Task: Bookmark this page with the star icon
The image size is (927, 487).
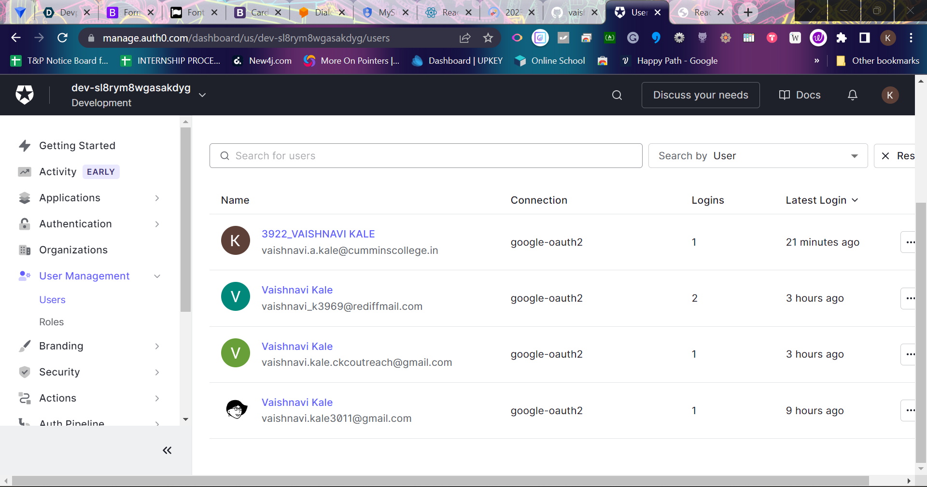Action: coord(488,38)
